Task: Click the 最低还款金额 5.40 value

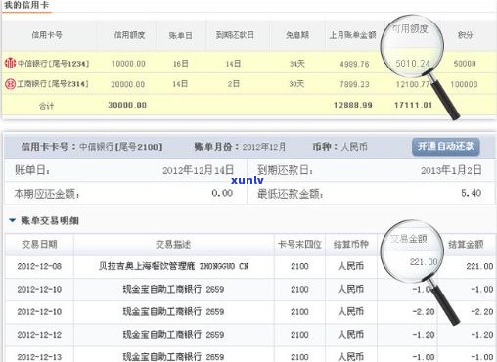Action: [471, 193]
